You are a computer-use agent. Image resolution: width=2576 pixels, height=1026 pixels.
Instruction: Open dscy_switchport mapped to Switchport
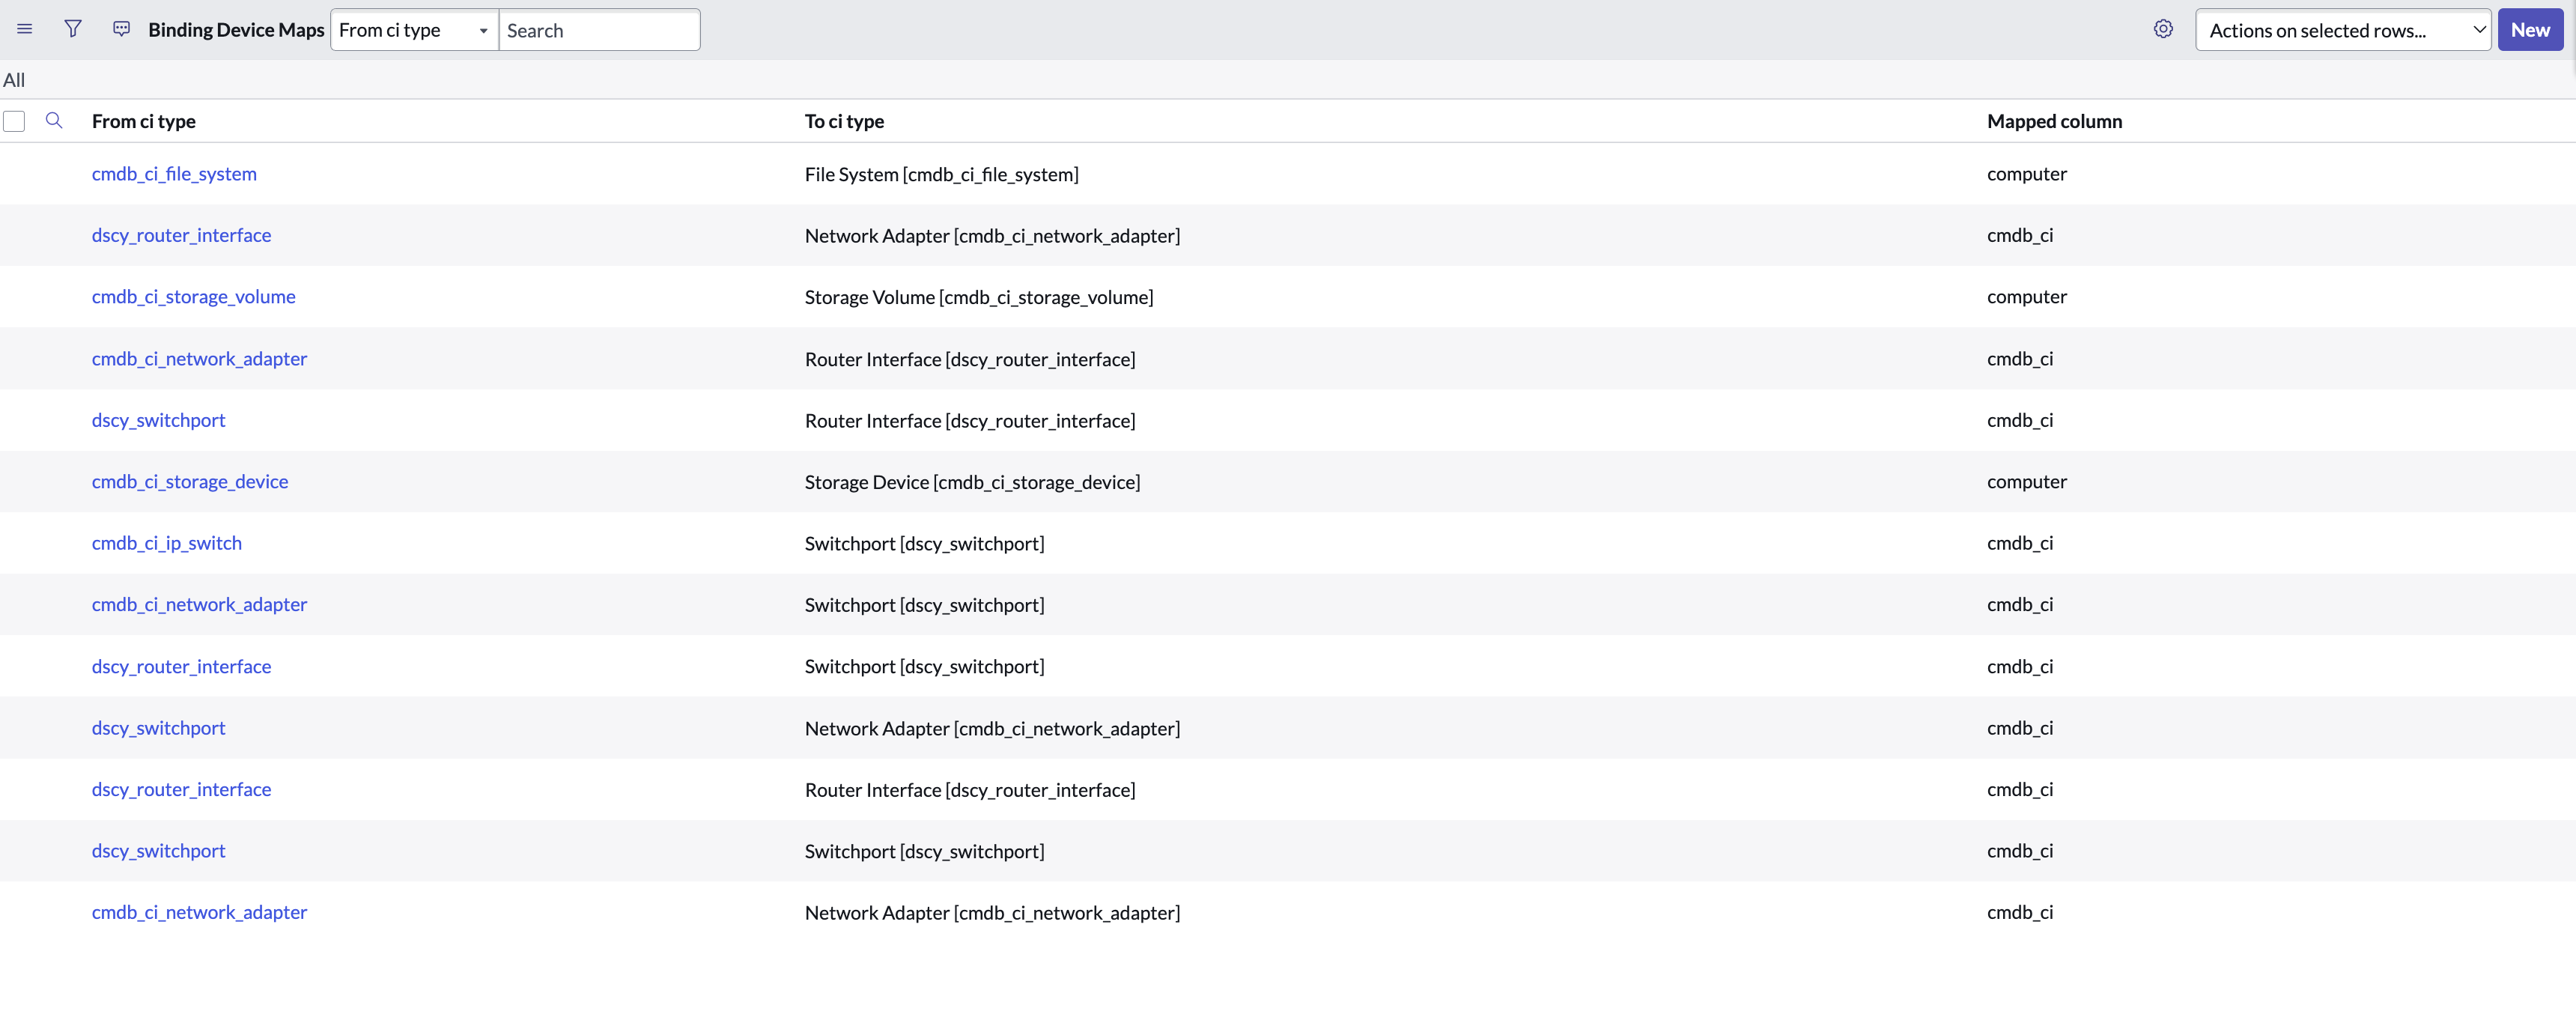coord(158,851)
